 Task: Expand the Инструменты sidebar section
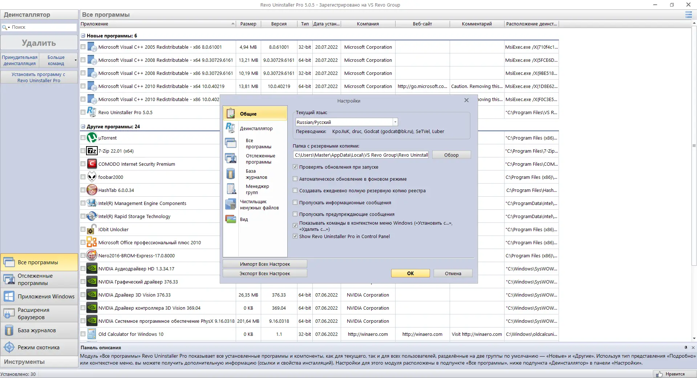click(39, 362)
